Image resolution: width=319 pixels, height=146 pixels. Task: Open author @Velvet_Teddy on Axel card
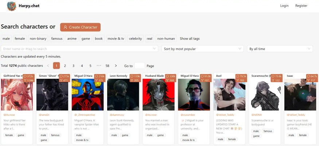point(225,115)
